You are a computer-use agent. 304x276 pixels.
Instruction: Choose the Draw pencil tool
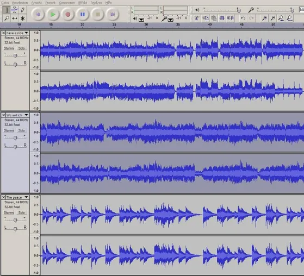[22, 10]
